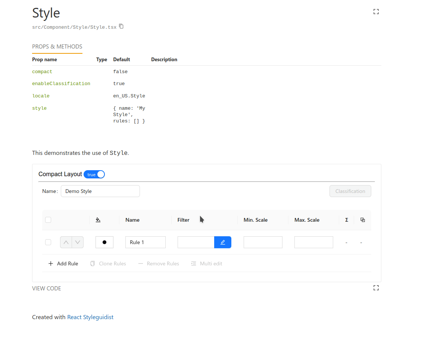
Task: Open filter editor with the pencil button
Action: coord(222,242)
